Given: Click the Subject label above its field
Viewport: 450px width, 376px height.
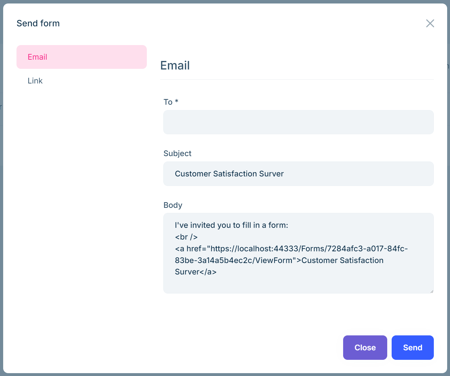Looking at the screenshot, I should pyautogui.click(x=177, y=153).
